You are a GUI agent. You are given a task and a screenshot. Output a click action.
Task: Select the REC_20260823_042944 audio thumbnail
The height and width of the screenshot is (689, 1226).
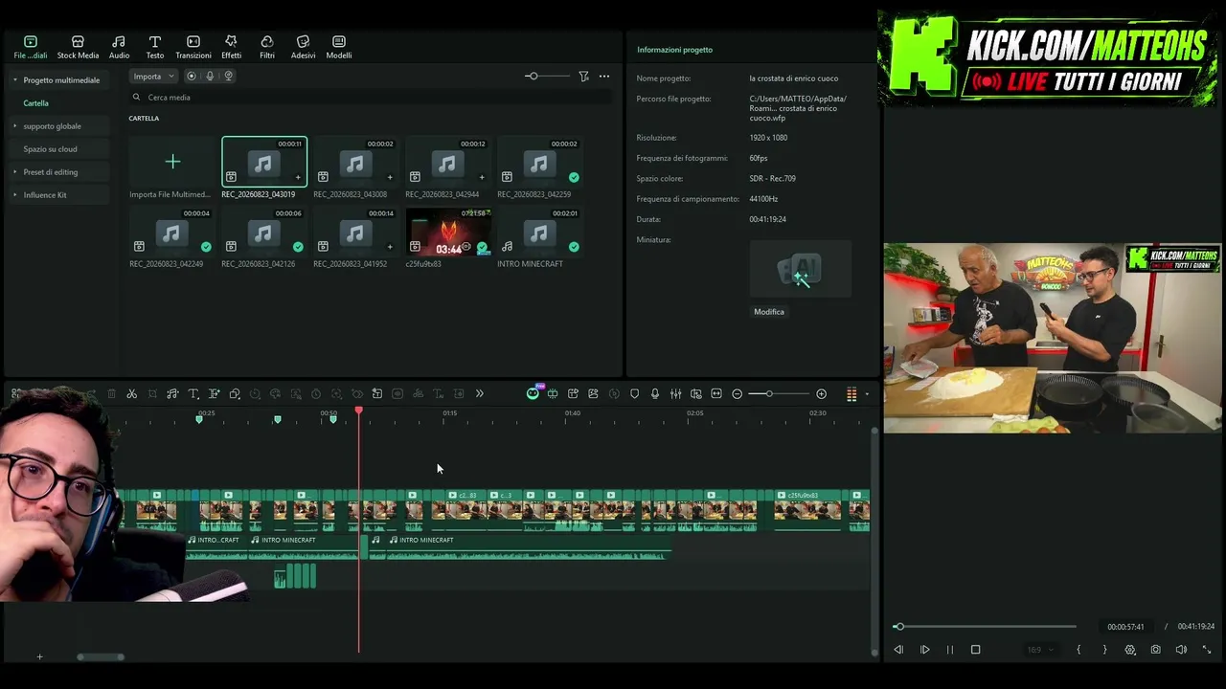tap(448, 162)
